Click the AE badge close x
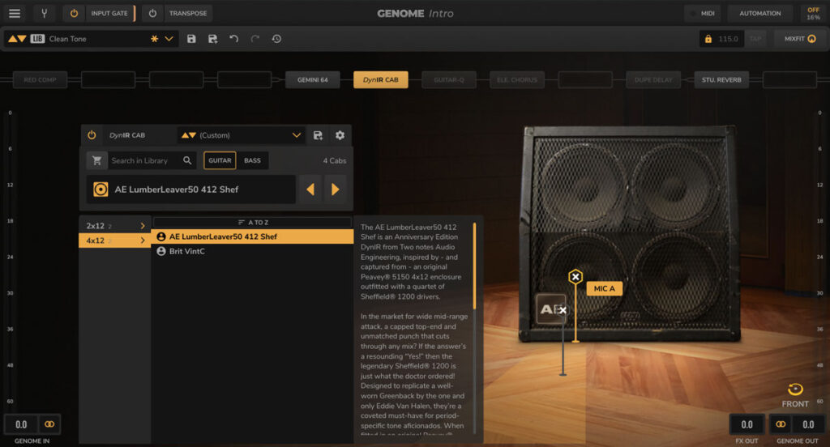Screen dimensions: 830x447 [x=563, y=310]
